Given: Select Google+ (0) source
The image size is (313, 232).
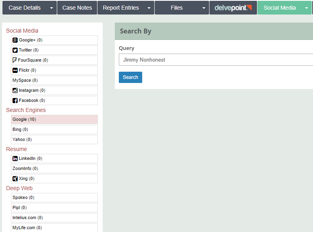Looking at the screenshot, I should (54, 40).
